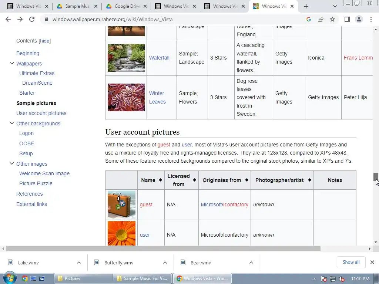This screenshot has height=284, width=379.
Task: Open the Windows Start menu orb
Action: 9,278
